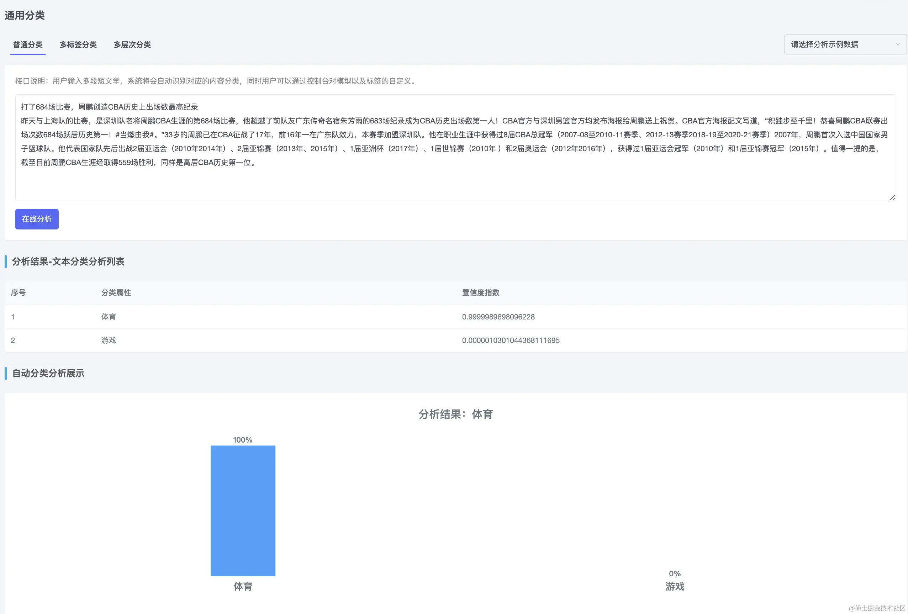Click inside the text input area
The height and width of the screenshot is (614, 908).
pos(453,148)
